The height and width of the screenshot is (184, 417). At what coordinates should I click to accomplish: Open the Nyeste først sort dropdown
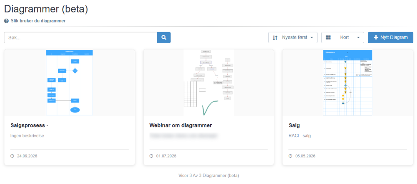[293, 37]
